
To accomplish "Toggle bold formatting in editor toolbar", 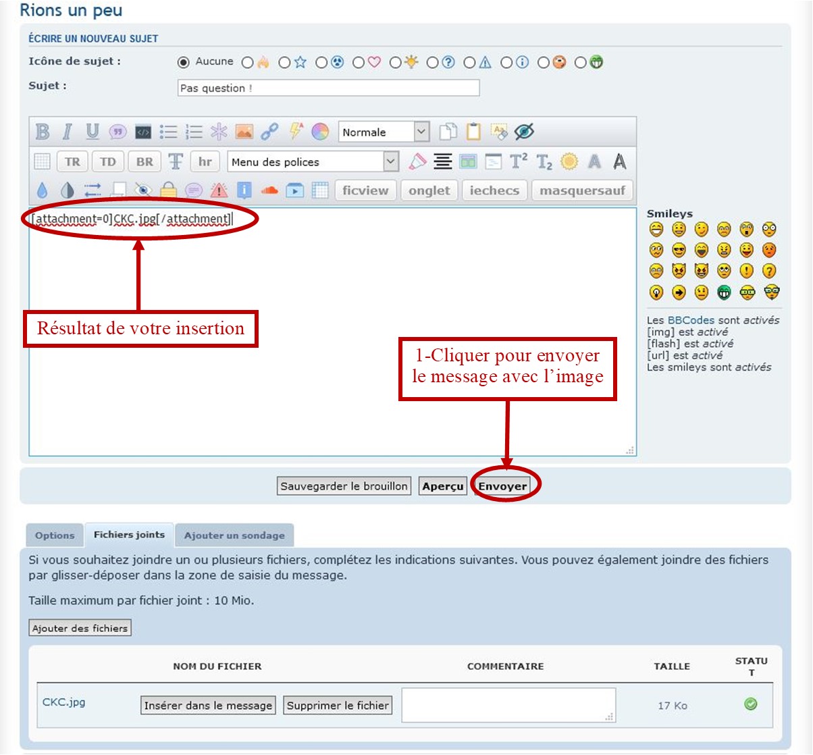I will [x=43, y=132].
